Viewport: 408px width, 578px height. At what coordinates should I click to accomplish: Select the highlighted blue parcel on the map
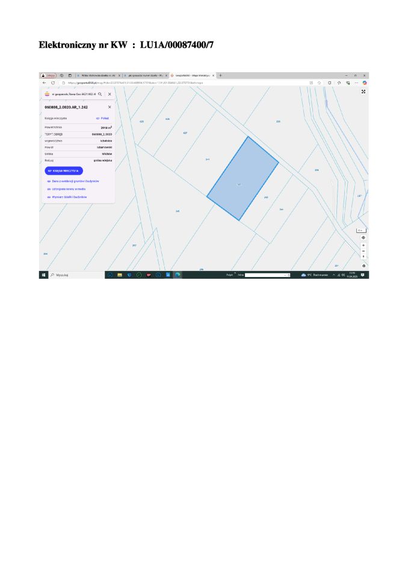[x=242, y=178]
